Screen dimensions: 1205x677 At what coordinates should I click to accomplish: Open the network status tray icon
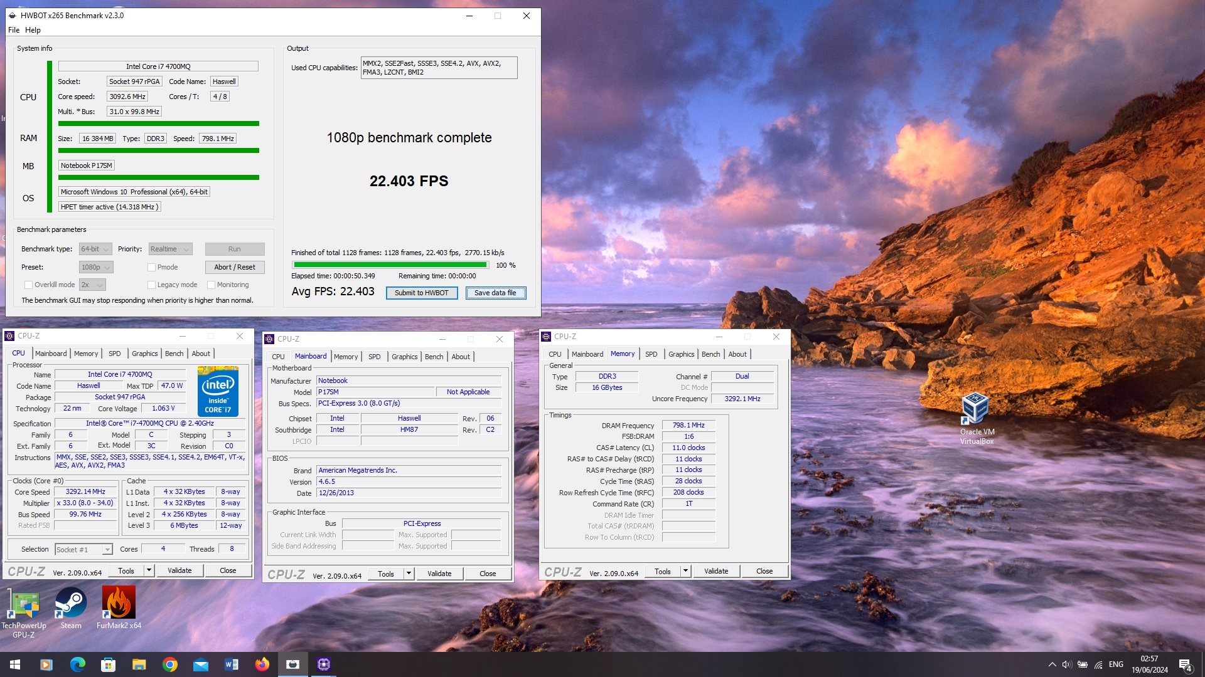tap(1098, 664)
